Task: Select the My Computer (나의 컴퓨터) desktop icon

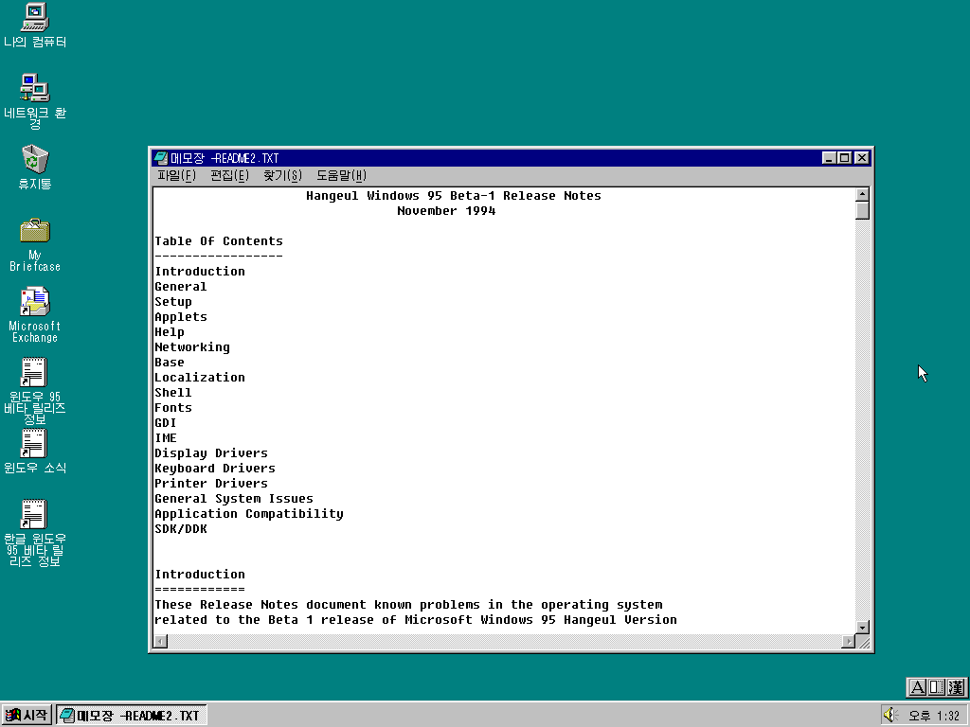Action: coord(35,26)
